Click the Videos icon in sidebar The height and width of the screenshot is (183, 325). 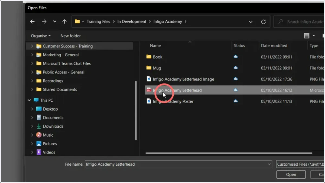click(x=39, y=152)
